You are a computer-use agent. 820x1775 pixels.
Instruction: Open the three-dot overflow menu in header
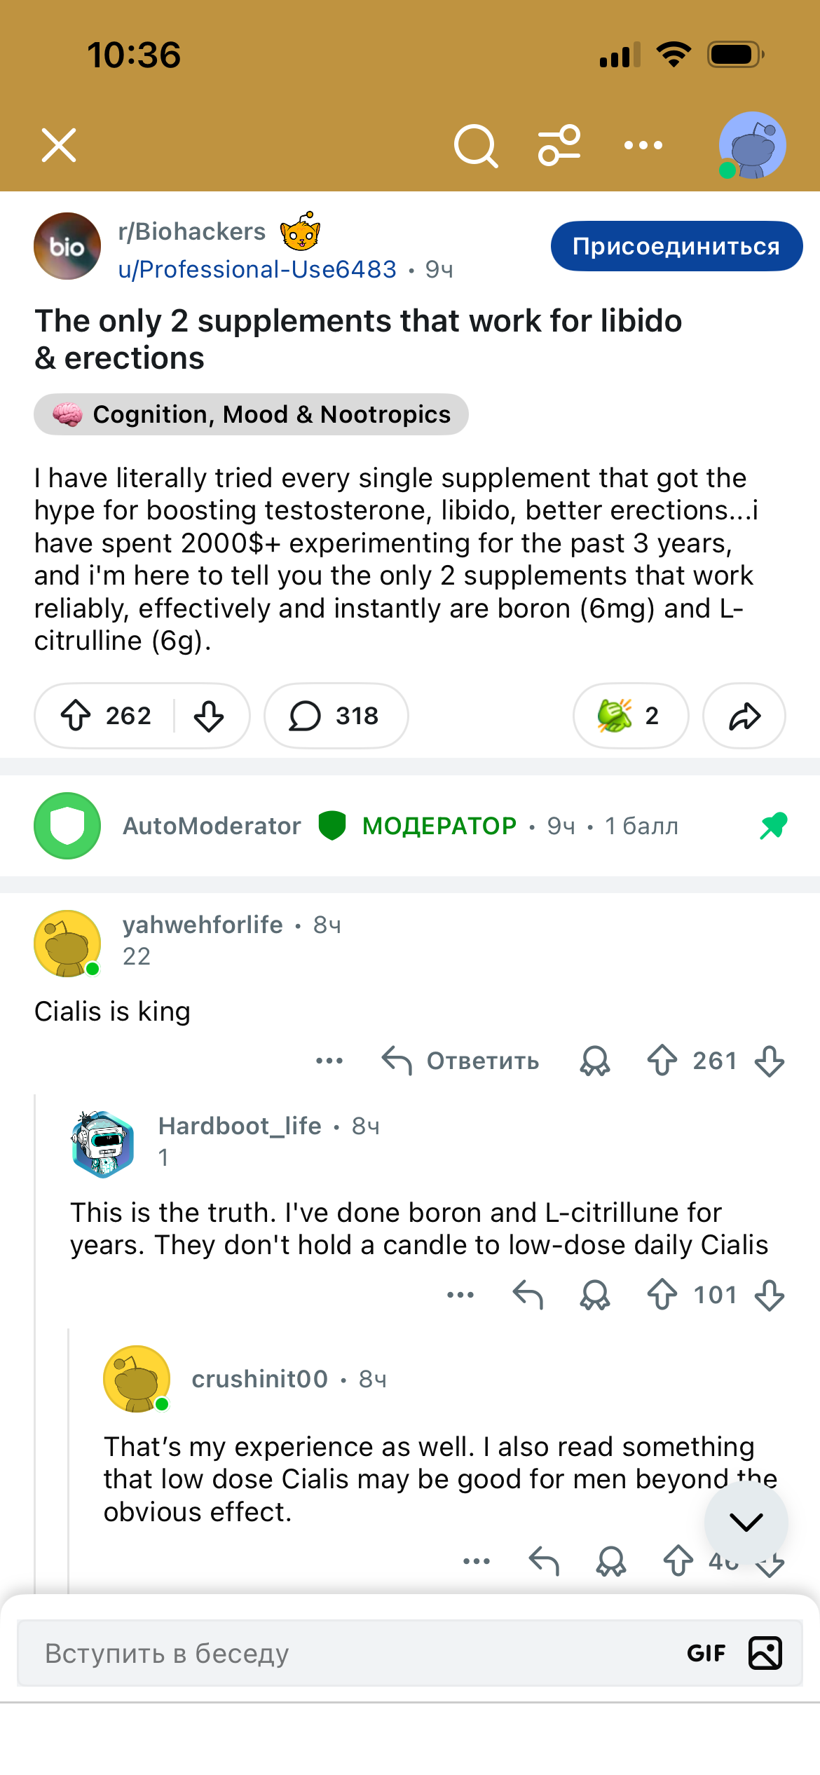click(643, 146)
